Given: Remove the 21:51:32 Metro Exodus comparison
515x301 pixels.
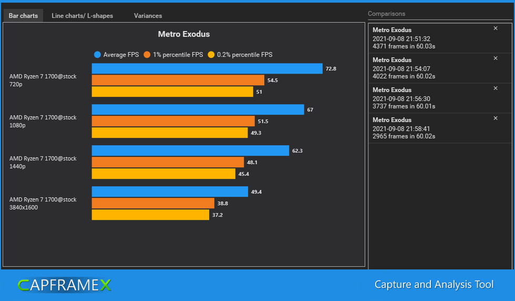Looking at the screenshot, I should click(495, 28).
